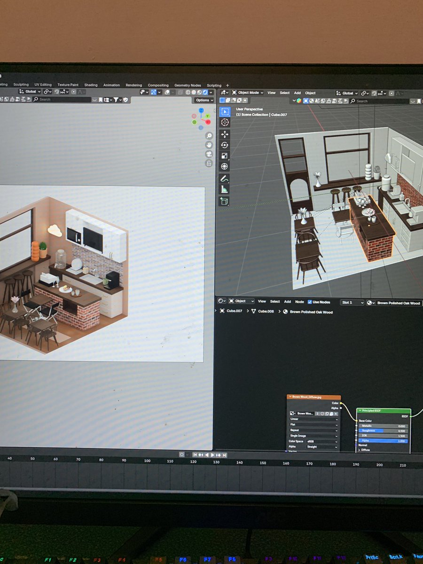This screenshot has width=423, height=564.
Task: Unlink image with X on texture node
Action: click(x=336, y=414)
